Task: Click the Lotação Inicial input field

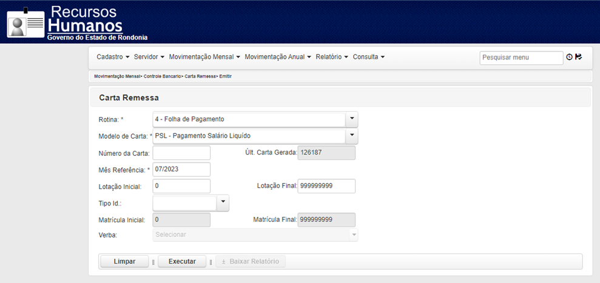Action: (181, 186)
